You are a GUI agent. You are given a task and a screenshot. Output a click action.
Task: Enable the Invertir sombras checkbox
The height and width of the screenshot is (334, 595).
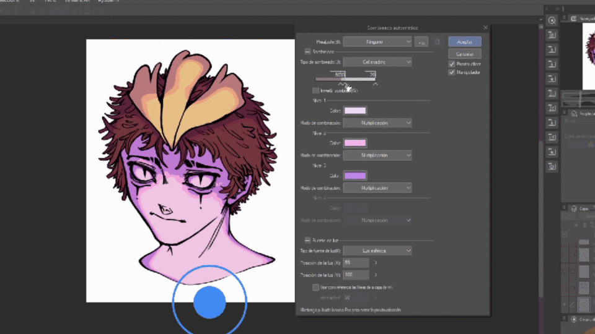(x=315, y=90)
